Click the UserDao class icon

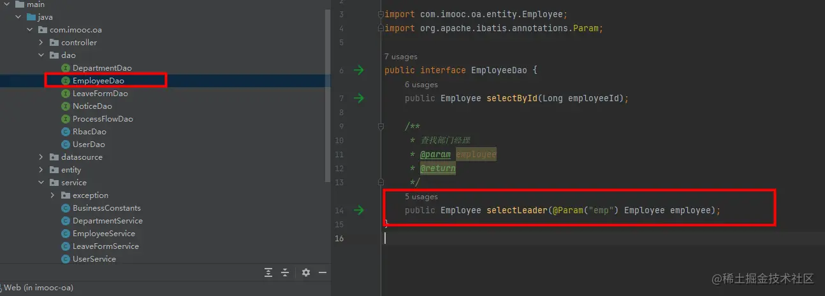point(65,144)
